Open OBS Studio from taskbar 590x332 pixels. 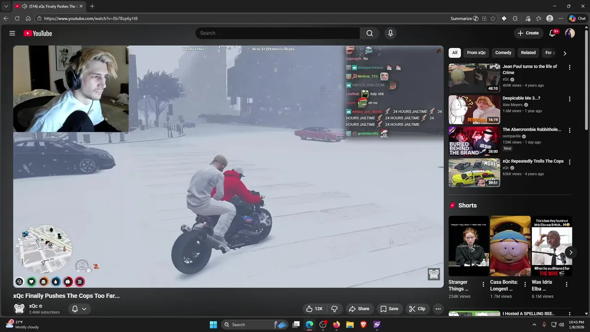(x=323, y=325)
